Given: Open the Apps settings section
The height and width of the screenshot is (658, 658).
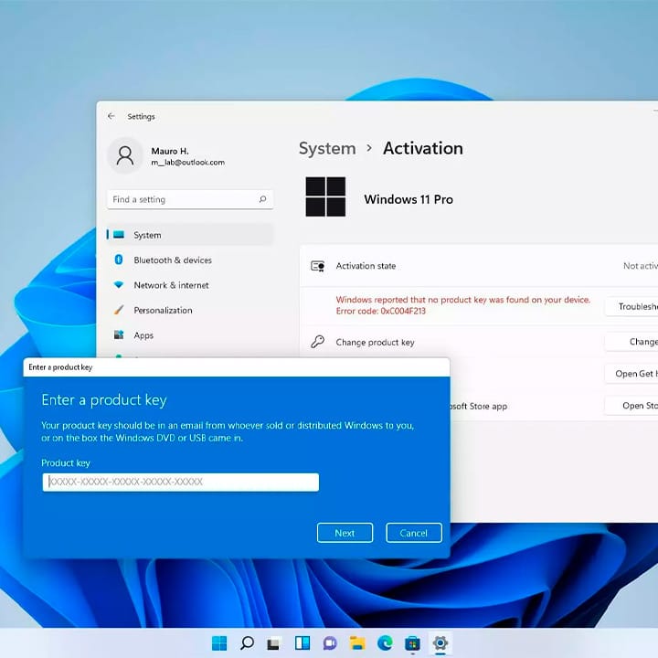Looking at the screenshot, I should coord(143,335).
